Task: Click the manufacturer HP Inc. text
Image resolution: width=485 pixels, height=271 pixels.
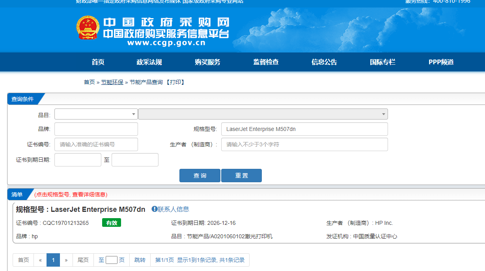Action: coord(384,223)
